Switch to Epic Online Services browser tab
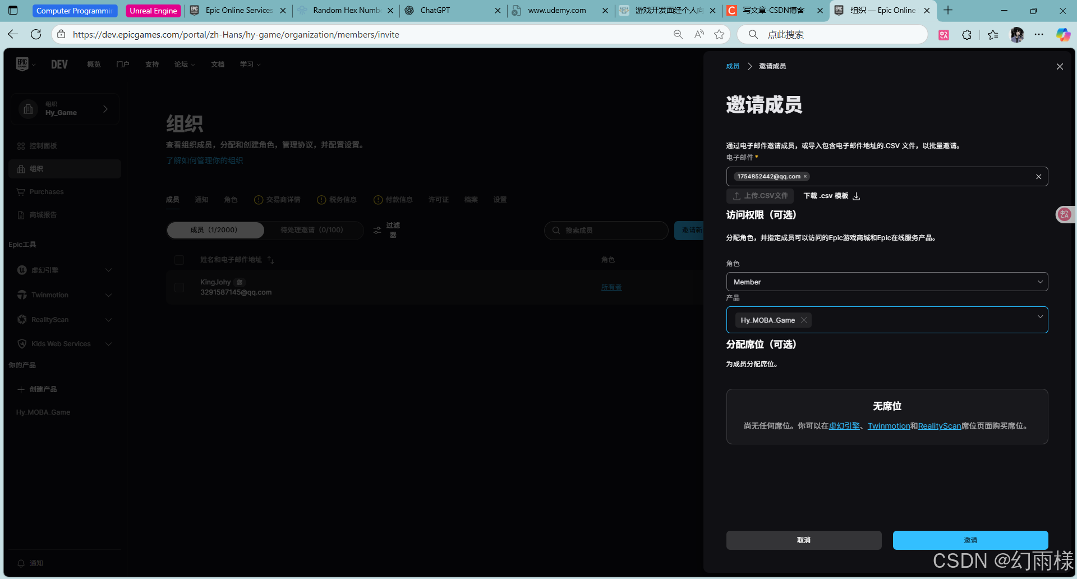This screenshot has width=1077, height=579. [x=238, y=10]
